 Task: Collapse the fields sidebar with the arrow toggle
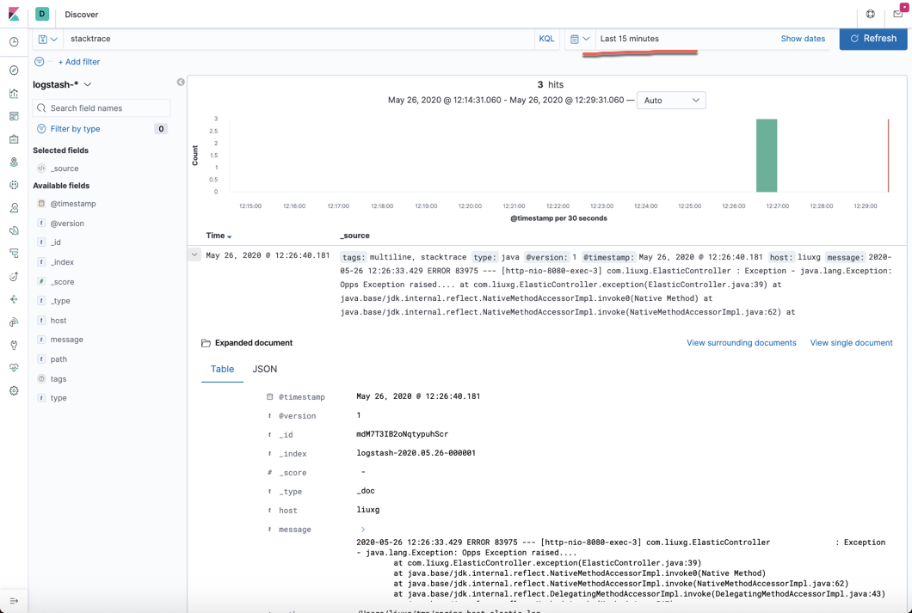[181, 80]
